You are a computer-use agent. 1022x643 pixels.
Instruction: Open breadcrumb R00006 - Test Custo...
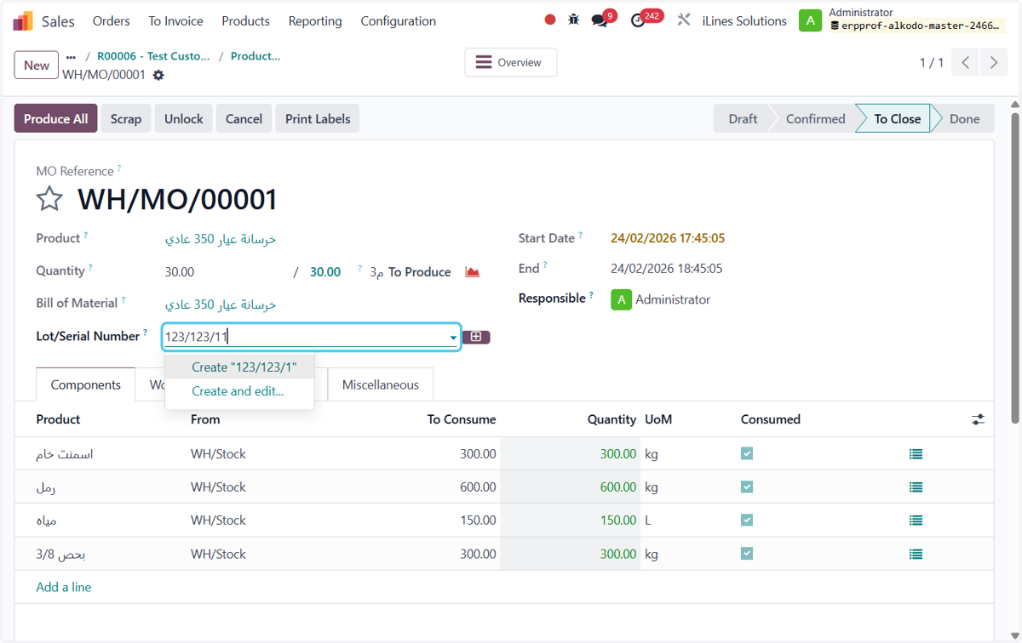[x=153, y=56]
